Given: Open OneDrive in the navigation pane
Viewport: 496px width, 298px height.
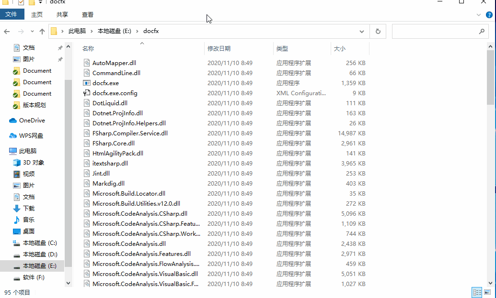Looking at the screenshot, I should [x=32, y=121].
